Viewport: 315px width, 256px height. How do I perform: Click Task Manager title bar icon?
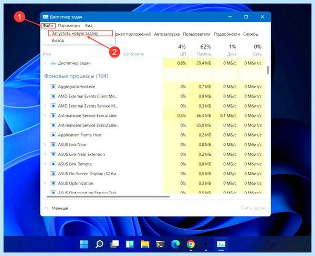(x=46, y=17)
